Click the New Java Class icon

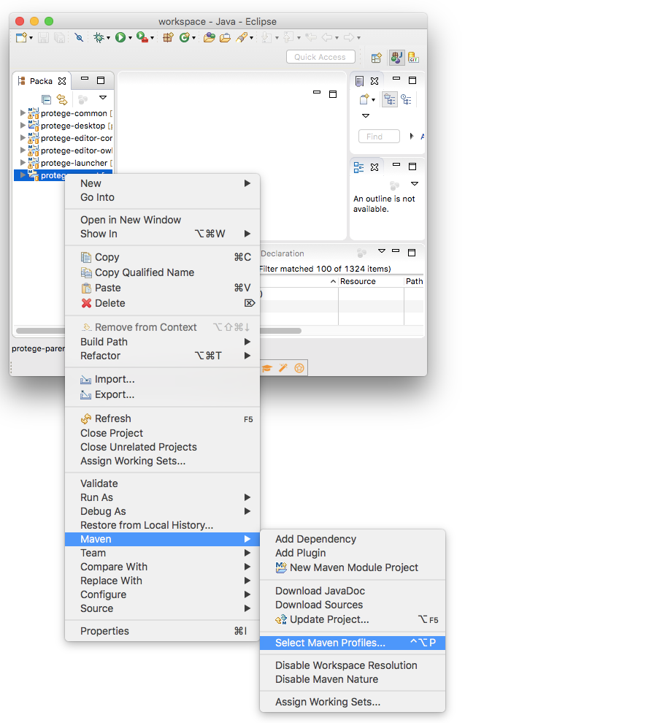pyautogui.click(x=185, y=37)
